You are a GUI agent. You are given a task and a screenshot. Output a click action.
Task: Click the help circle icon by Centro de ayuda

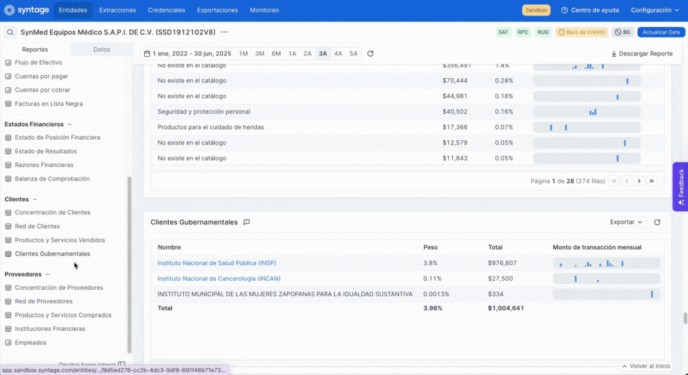(564, 10)
